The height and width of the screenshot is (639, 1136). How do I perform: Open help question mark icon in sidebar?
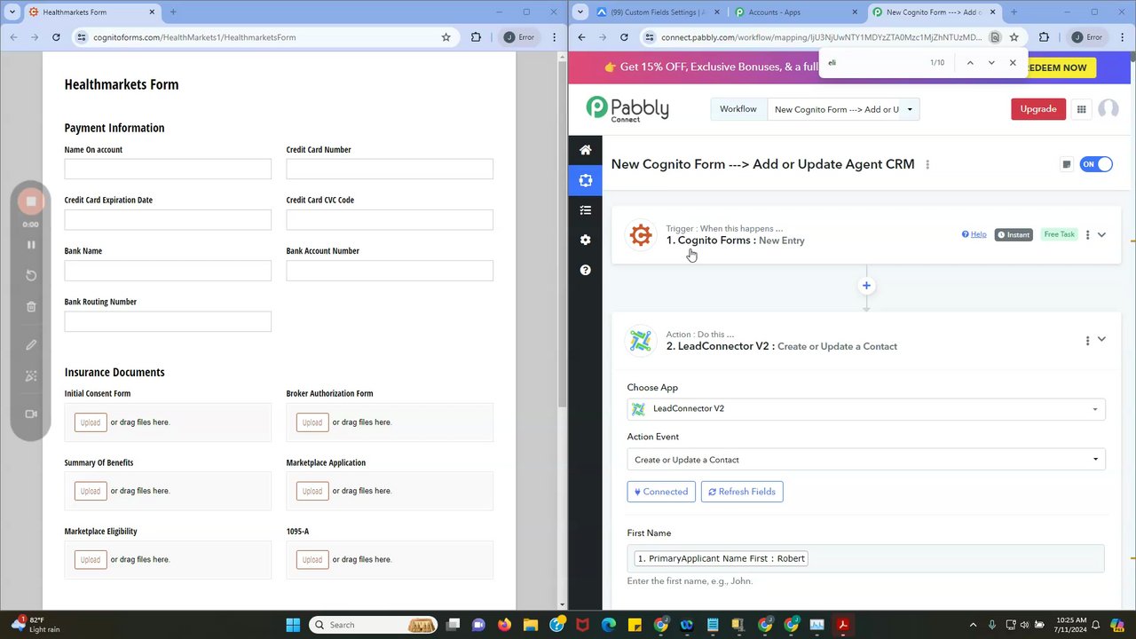click(585, 270)
